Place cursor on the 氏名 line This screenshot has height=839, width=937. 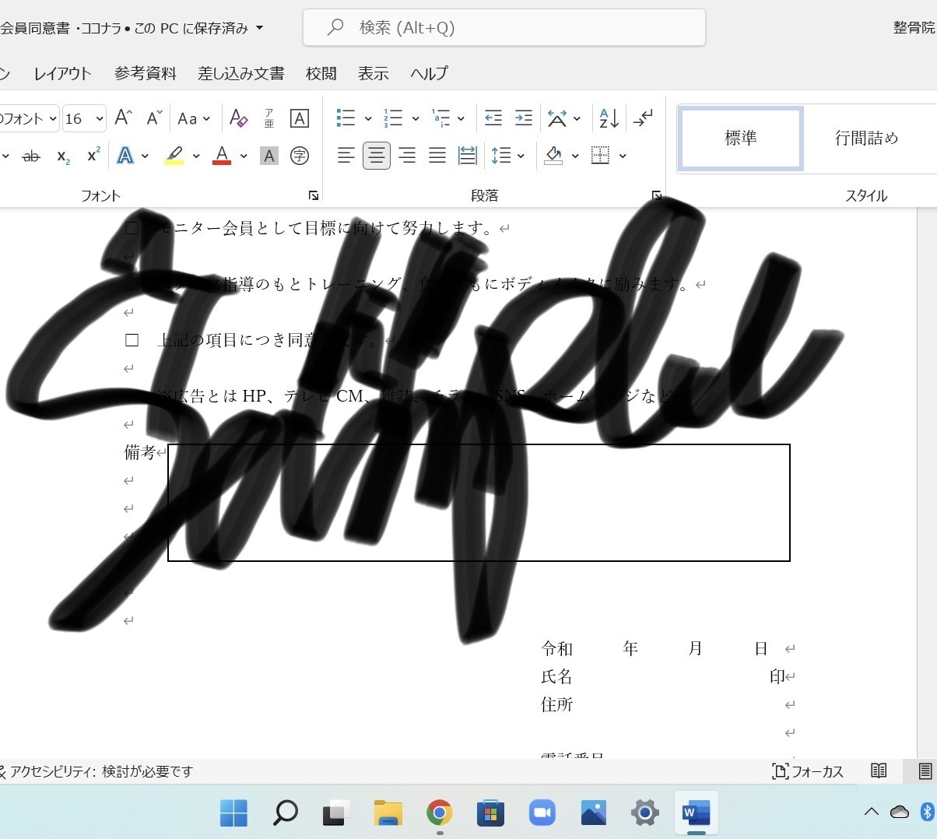pos(668,676)
